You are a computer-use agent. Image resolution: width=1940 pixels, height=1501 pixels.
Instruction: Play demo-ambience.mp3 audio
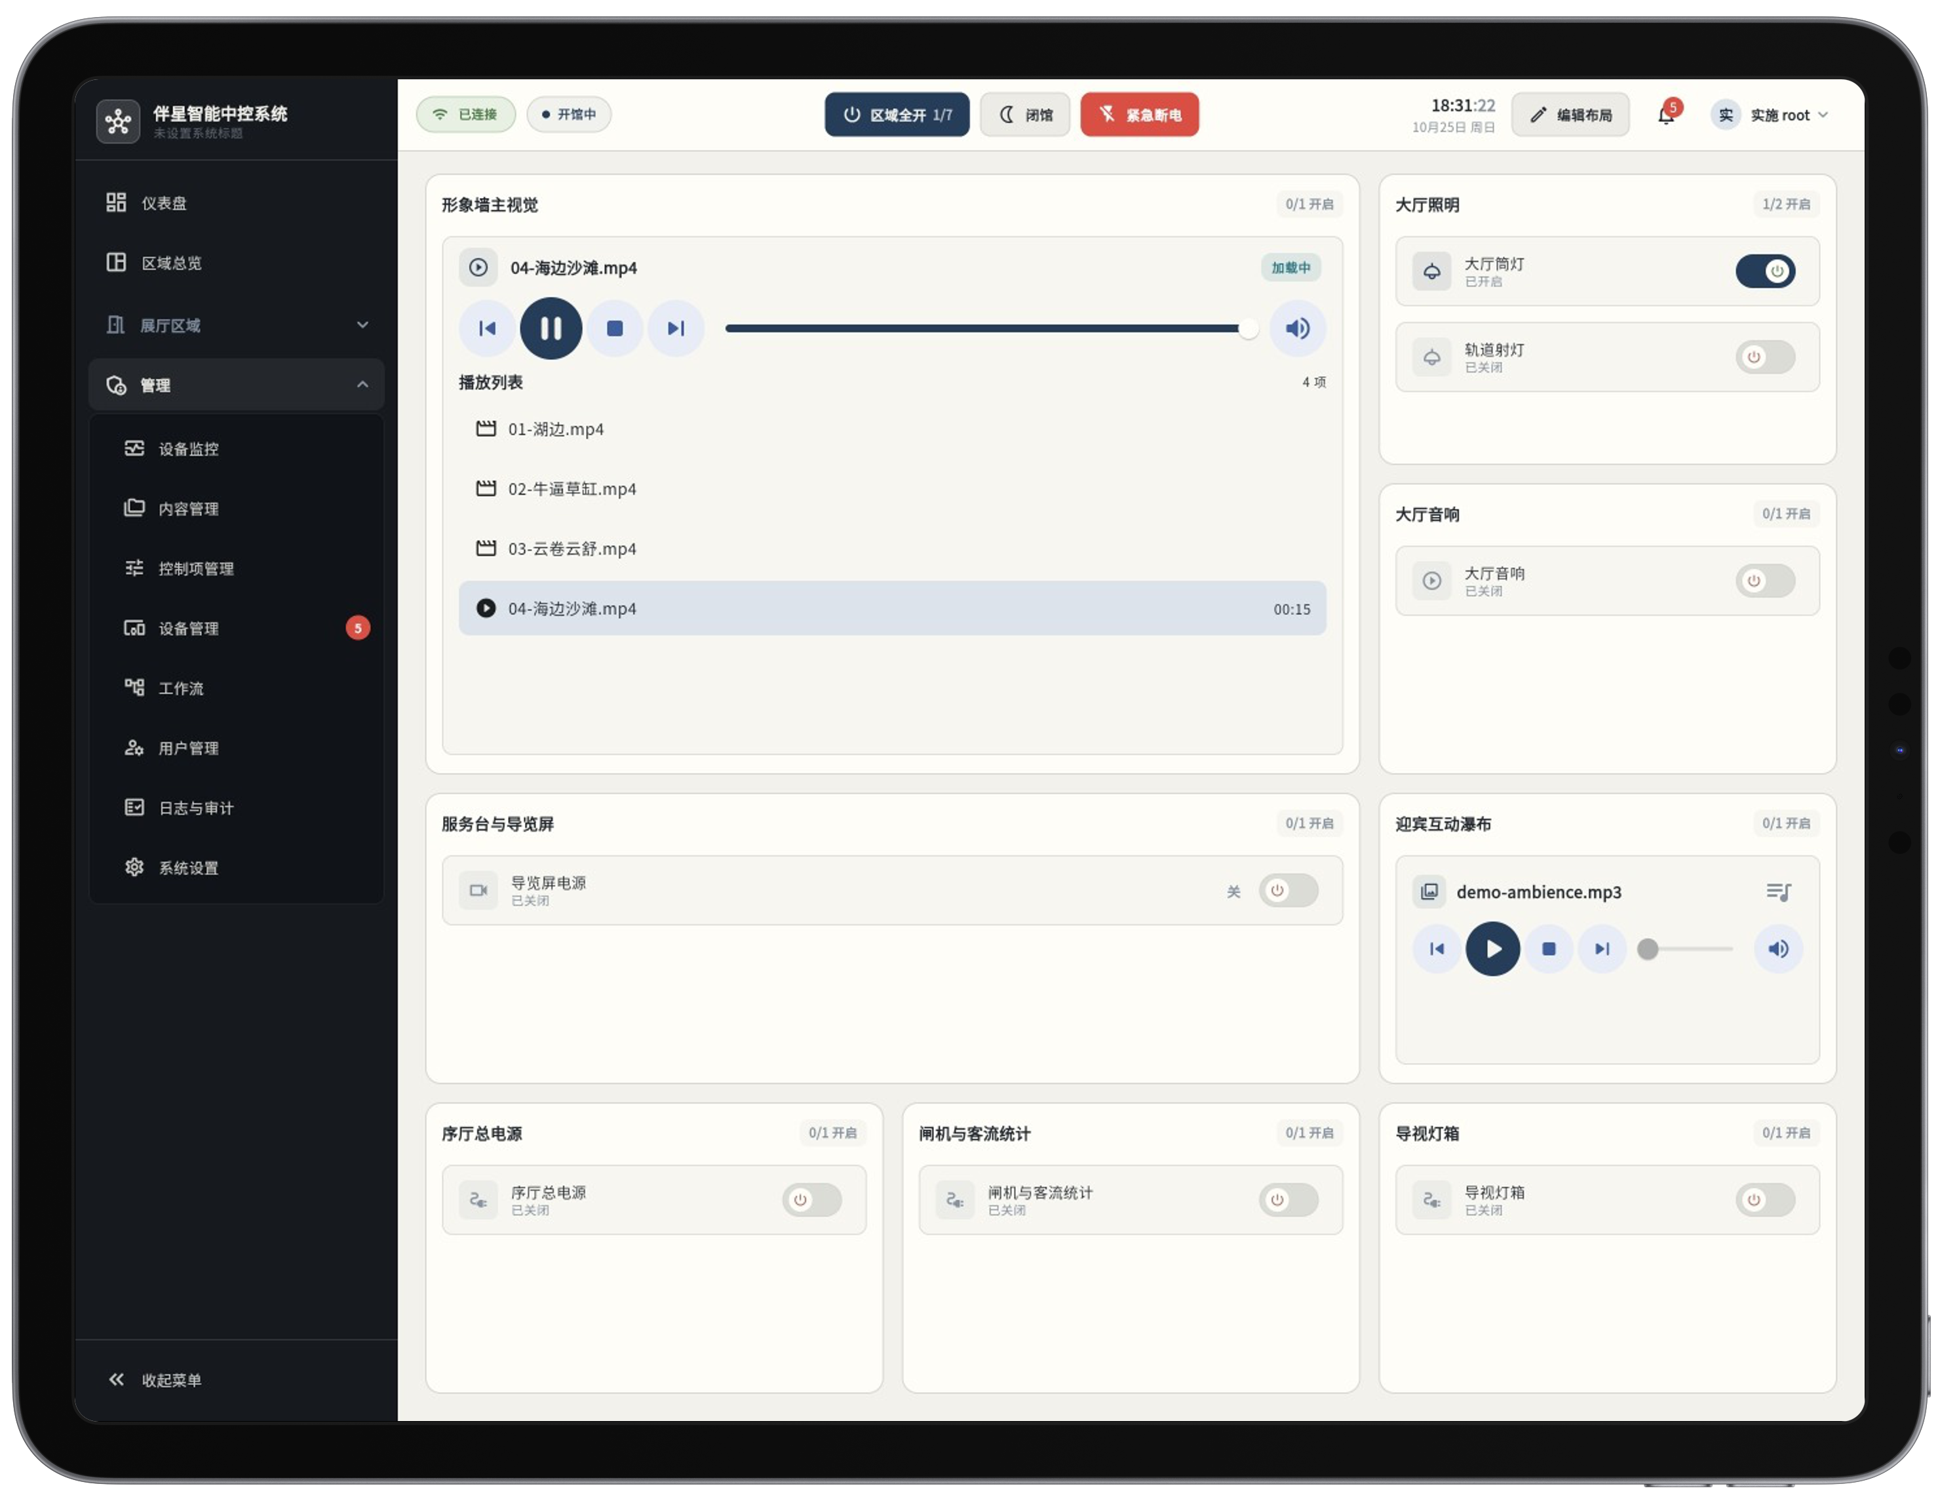point(1492,948)
